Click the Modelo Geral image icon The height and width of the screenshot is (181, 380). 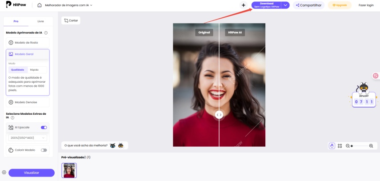pos(11,54)
